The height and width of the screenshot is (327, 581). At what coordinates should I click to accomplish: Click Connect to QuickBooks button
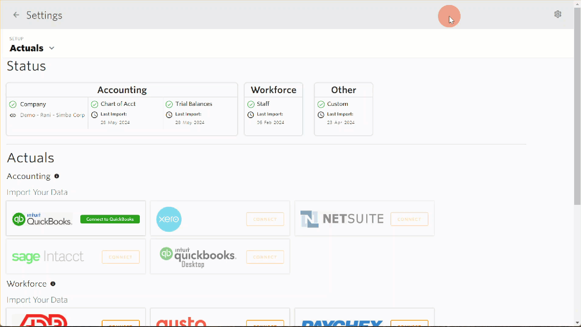coord(110,219)
